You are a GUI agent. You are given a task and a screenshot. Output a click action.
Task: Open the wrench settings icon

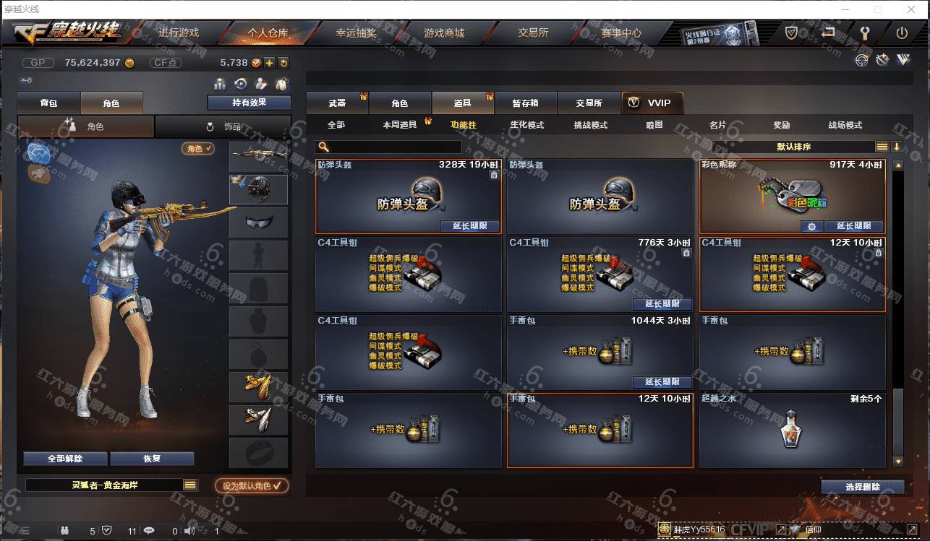click(865, 33)
